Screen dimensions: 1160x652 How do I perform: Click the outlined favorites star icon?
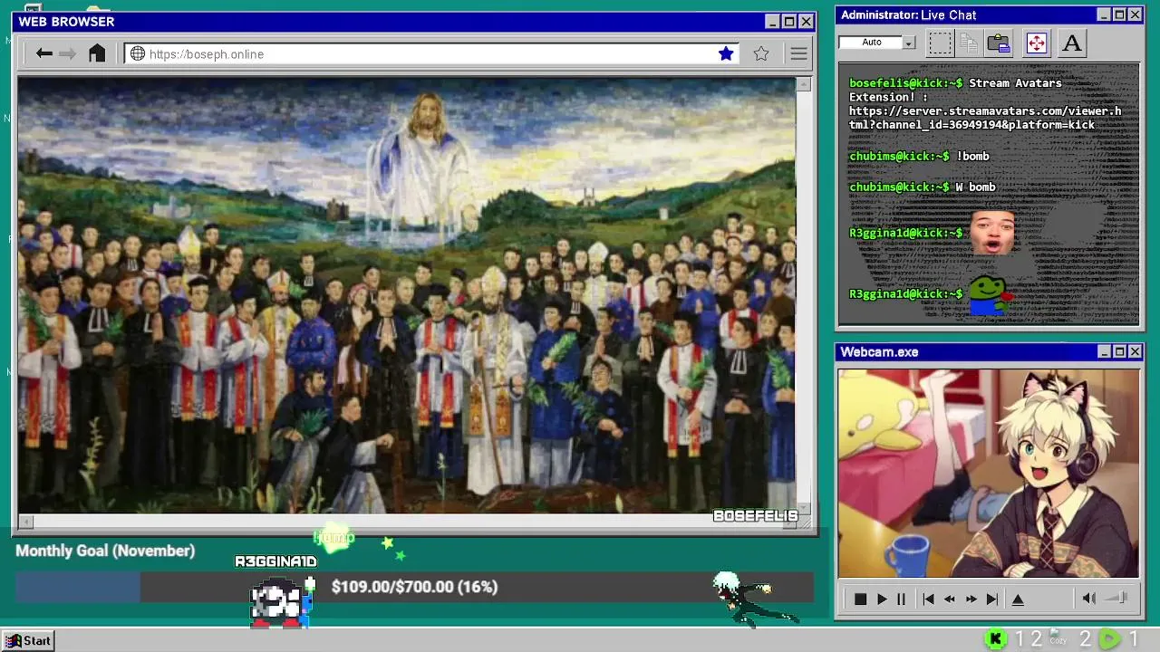[x=761, y=53]
